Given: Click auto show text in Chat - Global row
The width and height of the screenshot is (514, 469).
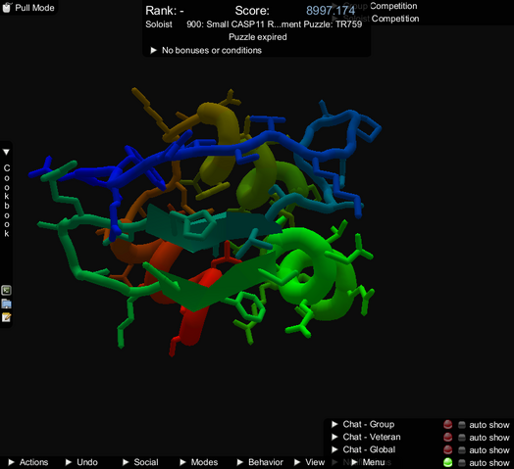Looking at the screenshot, I should click(489, 450).
